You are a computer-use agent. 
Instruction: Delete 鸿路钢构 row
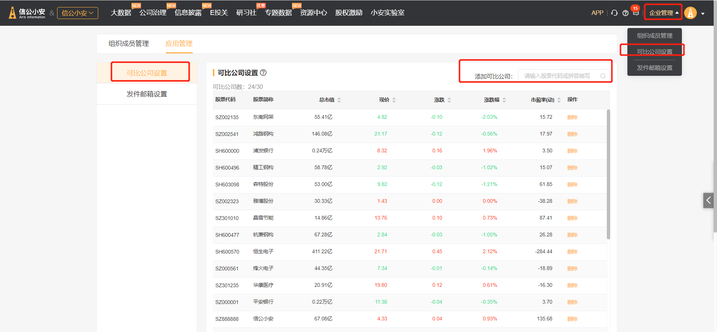[x=572, y=134]
